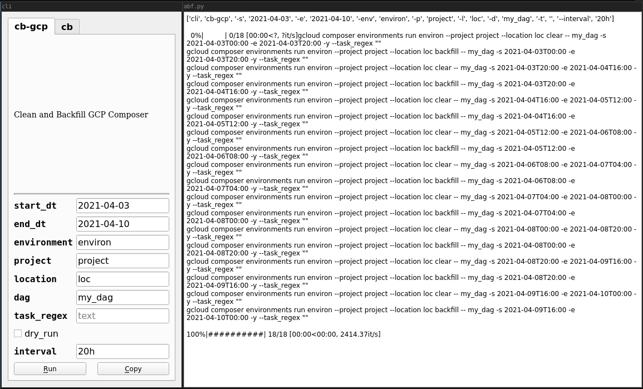Select the environment text field
Screen dimensions: 643x389
[x=122, y=242]
